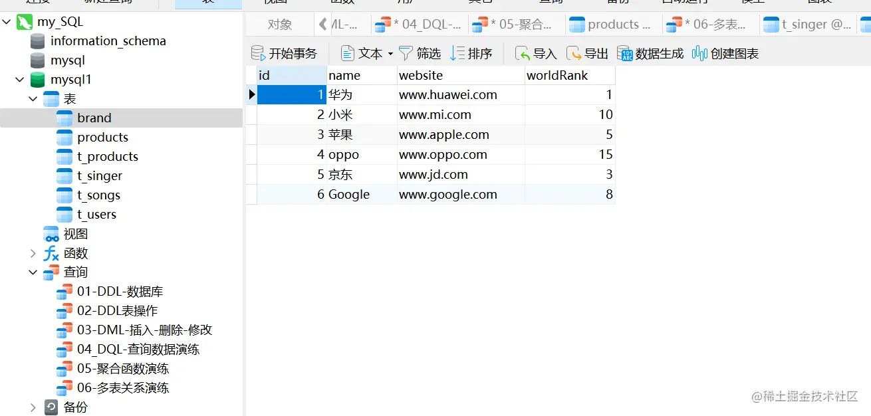Click the www.huawei.com cell

461,95
